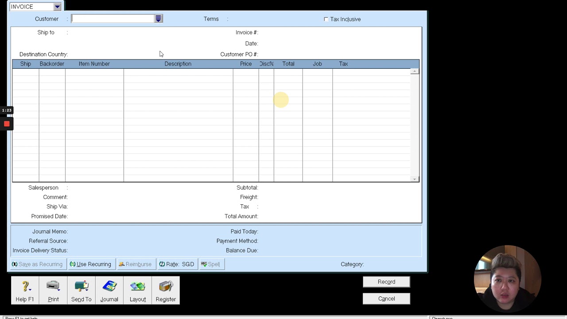Click into the Customer input field
This screenshot has width=567, height=319.
113,19
